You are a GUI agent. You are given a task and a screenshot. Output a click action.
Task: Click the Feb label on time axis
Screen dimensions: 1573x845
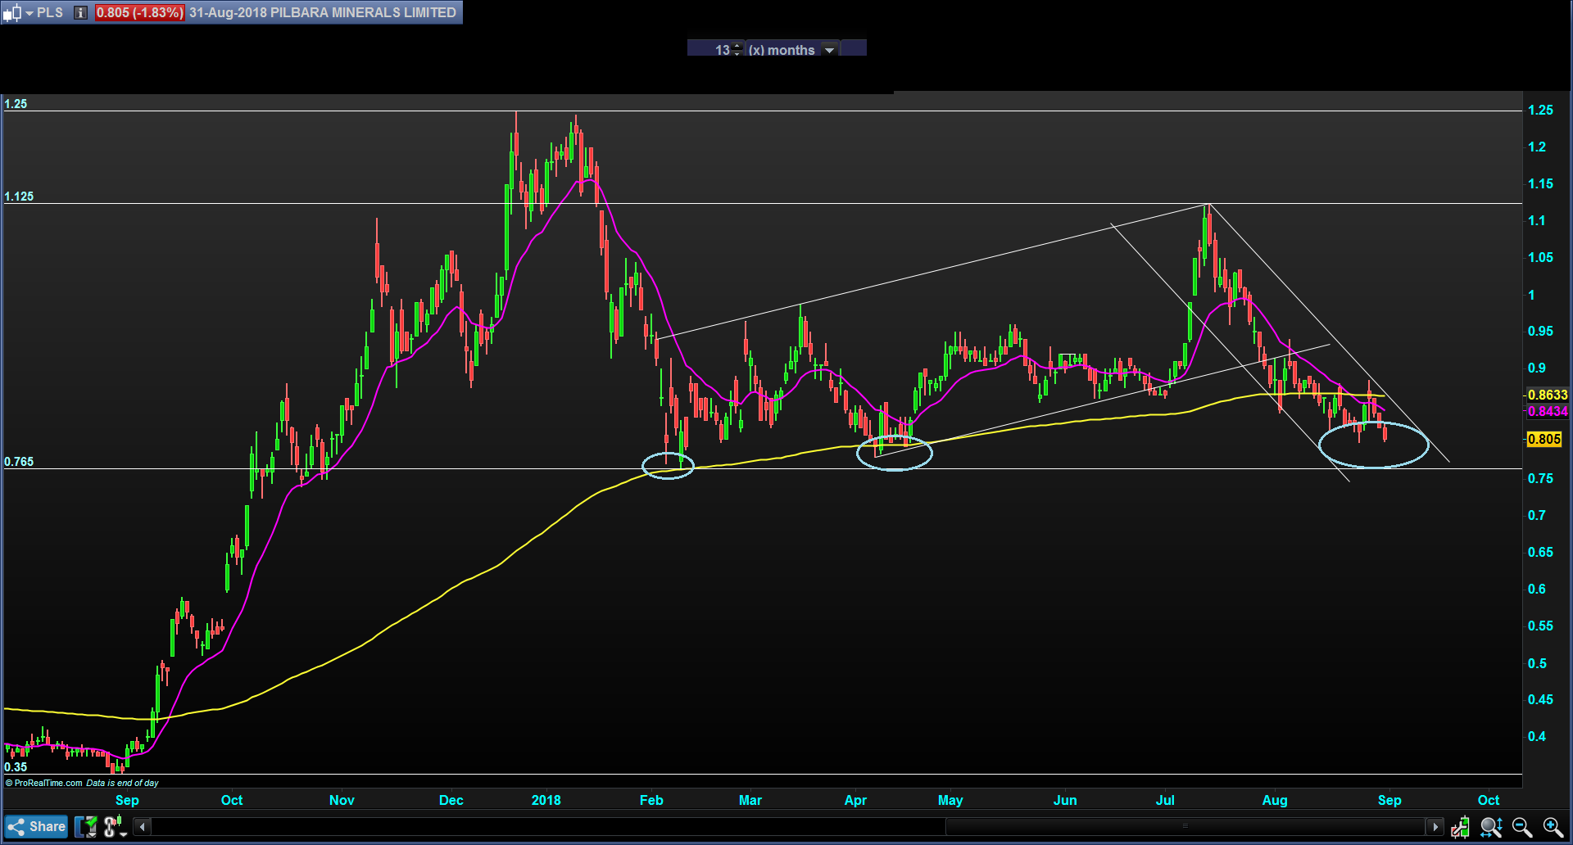(651, 800)
